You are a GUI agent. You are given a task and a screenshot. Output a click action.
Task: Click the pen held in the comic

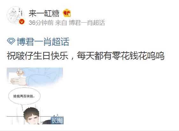click(x=19, y=72)
